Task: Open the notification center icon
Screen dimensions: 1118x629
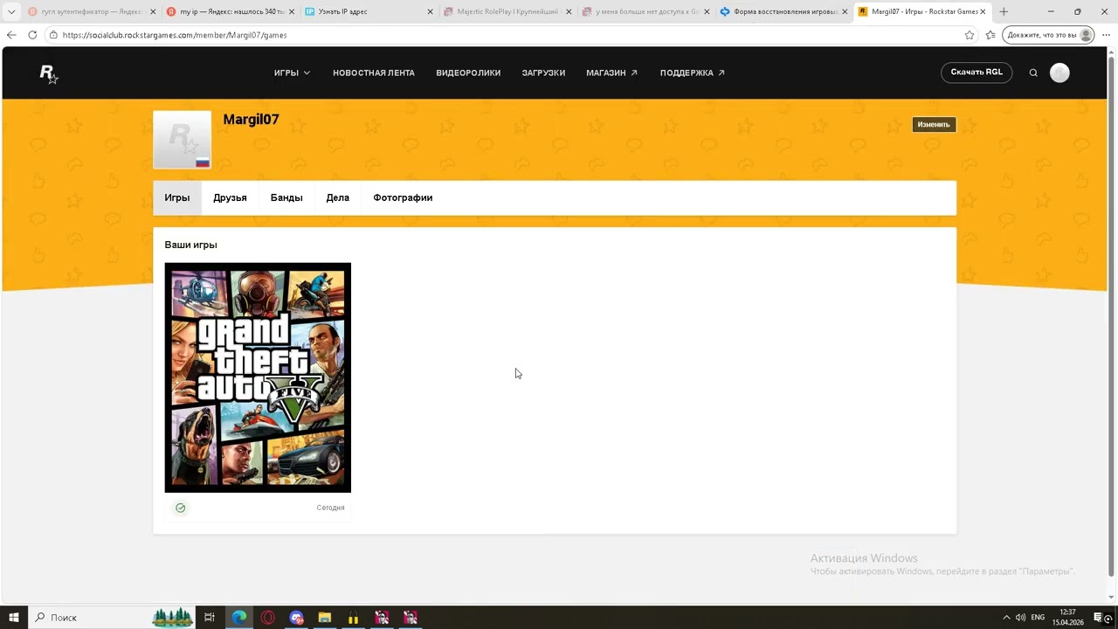Action: click(1098, 618)
